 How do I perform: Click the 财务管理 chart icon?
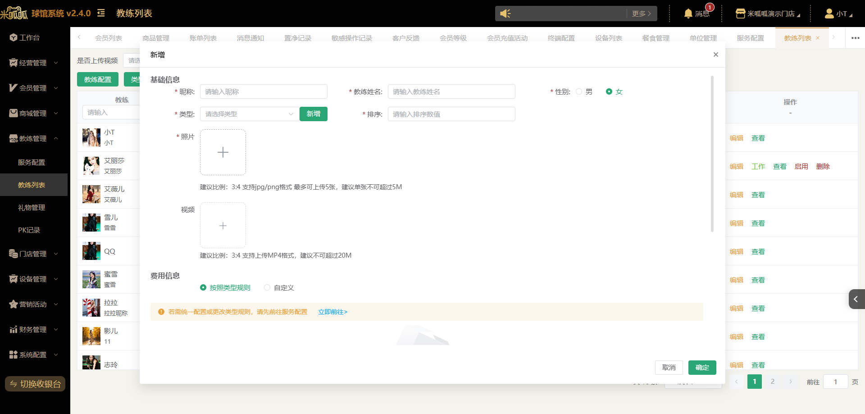pos(14,329)
